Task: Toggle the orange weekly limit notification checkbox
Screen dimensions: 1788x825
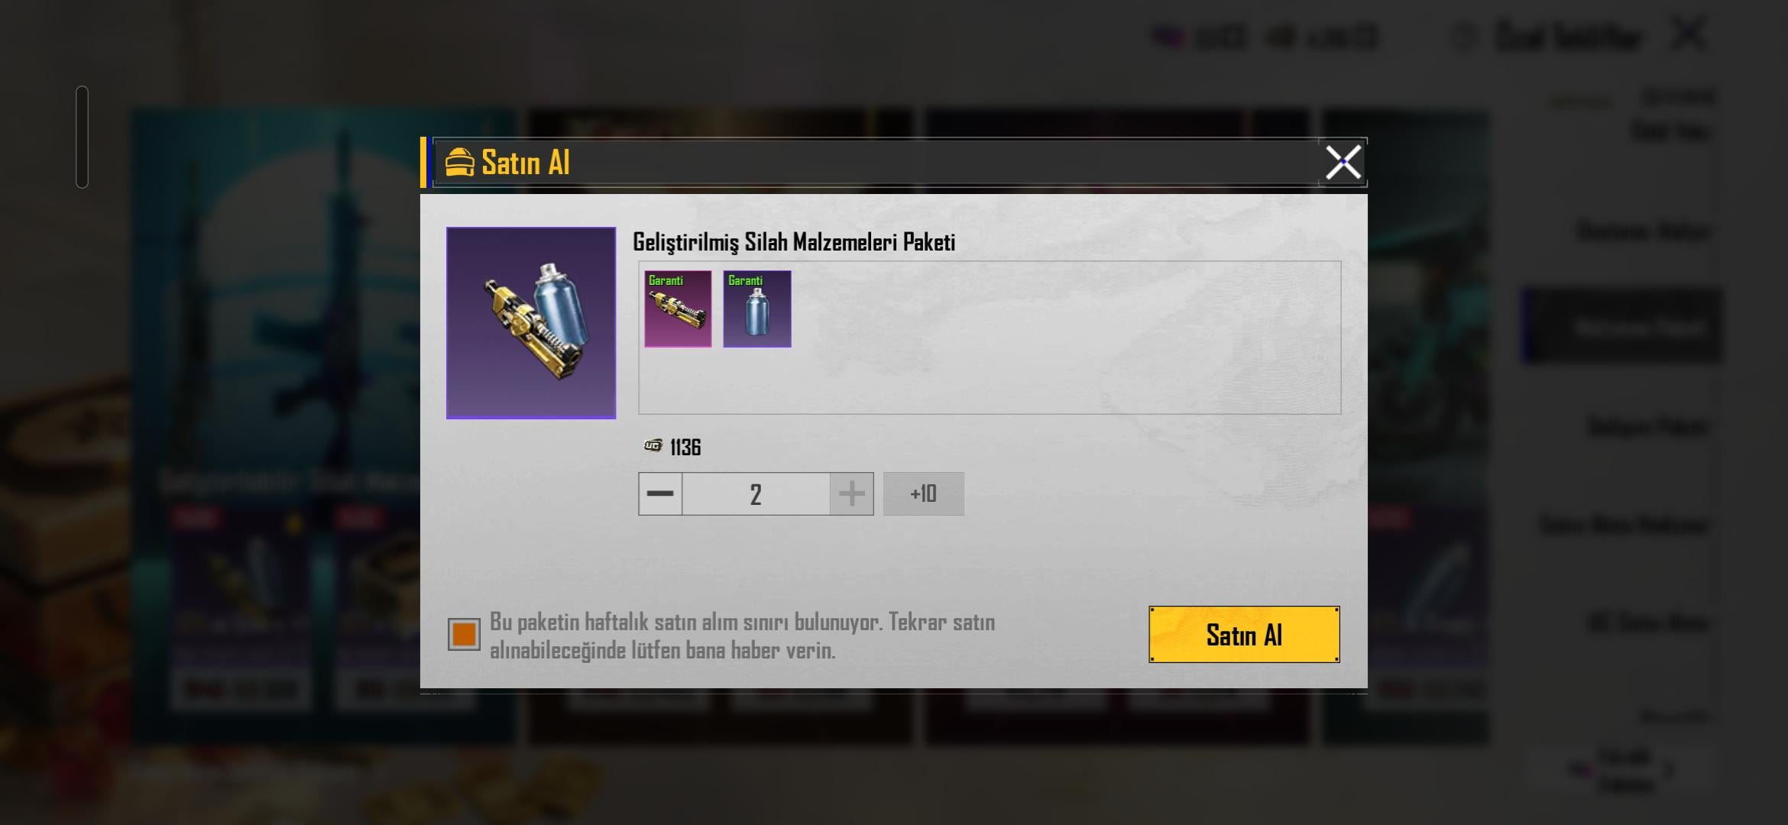Action: [464, 634]
